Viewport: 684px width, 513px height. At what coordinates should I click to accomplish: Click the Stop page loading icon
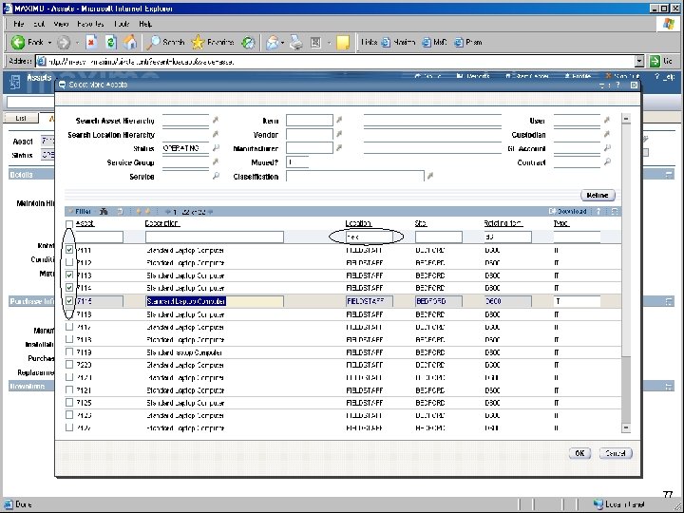coord(91,43)
